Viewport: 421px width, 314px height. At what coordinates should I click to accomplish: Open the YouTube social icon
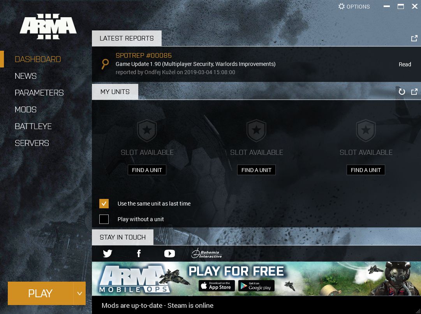[169, 254]
